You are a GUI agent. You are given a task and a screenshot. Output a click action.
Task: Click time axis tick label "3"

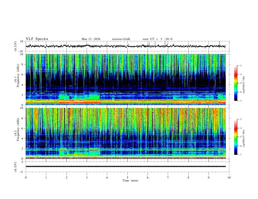click(x=87, y=178)
